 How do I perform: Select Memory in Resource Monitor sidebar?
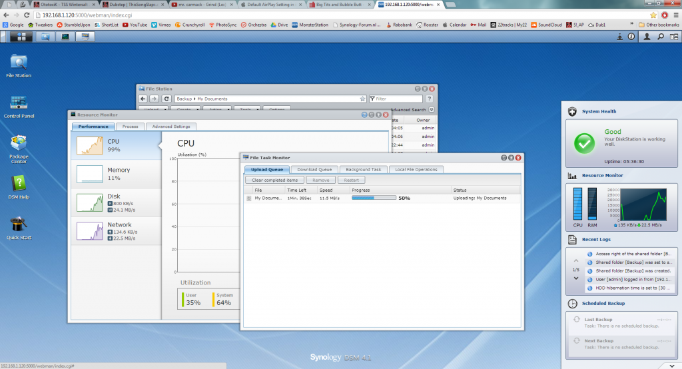click(116, 173)
